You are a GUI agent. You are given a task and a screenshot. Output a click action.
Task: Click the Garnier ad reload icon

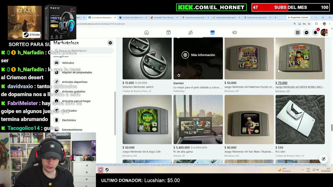click(x=179, y=75)
